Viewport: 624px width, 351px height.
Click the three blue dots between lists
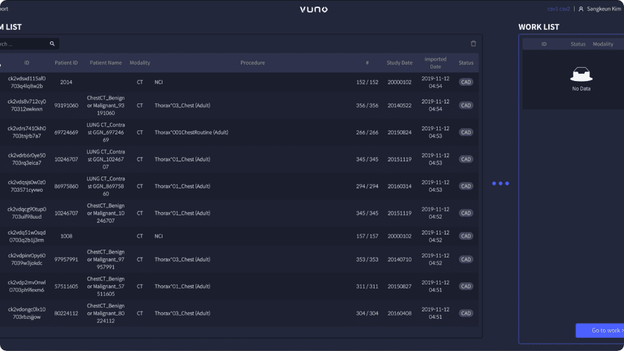coord(501,184)
